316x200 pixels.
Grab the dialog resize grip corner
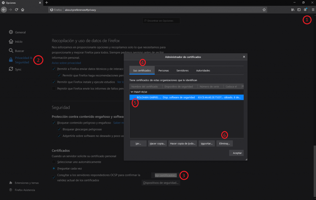click(x=246, y=159)
